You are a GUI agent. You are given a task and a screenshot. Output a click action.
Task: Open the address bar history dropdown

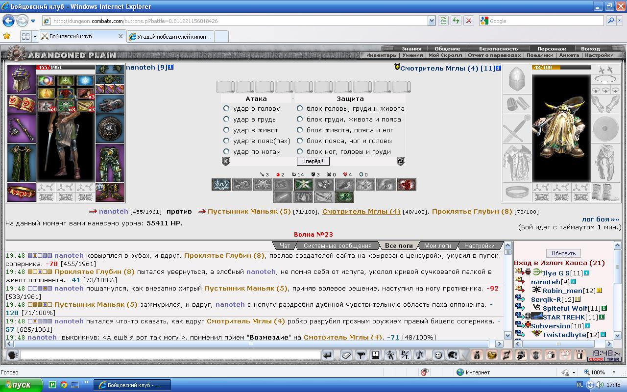pyautogui.click(x=432, y=21)
